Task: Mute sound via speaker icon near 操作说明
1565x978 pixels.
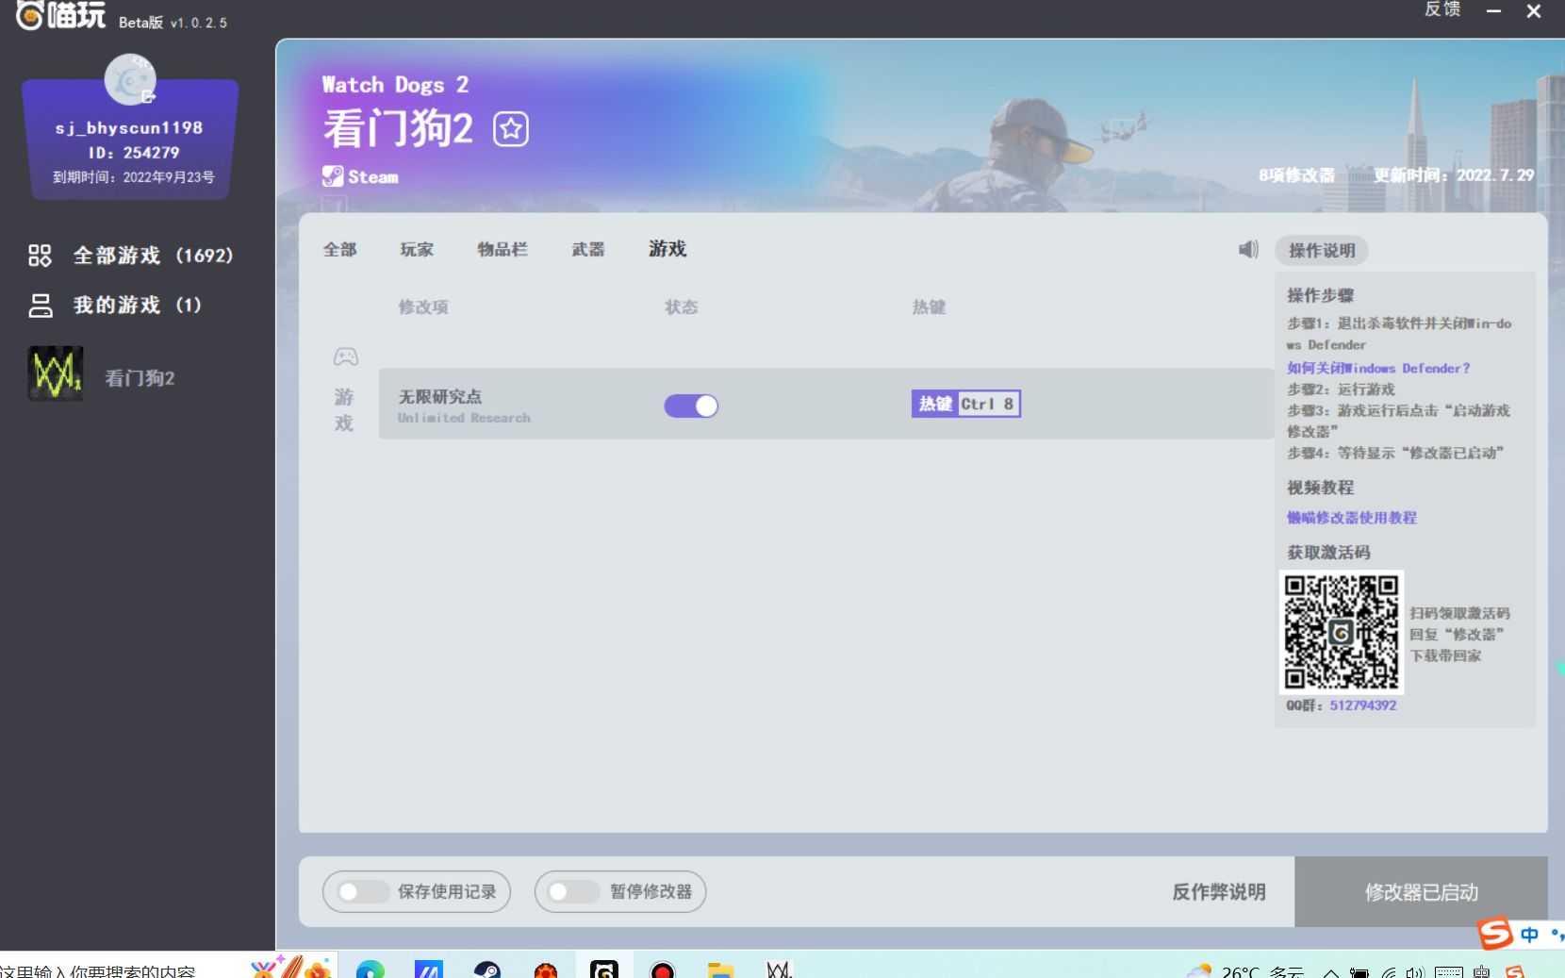Action: 1247,249
